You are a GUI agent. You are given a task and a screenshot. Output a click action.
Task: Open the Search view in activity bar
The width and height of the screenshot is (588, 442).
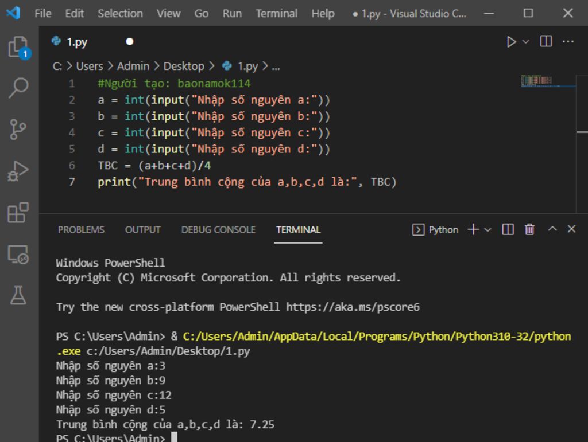coord(18,88)
